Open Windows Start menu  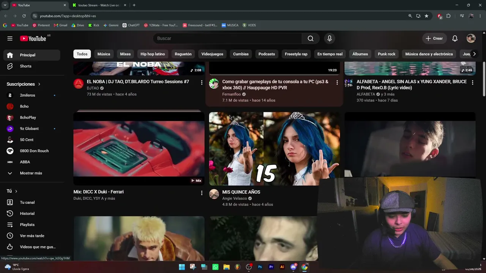(182, 267)
